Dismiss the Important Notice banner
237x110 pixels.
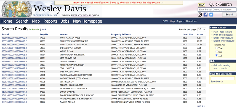coord(163,3)
